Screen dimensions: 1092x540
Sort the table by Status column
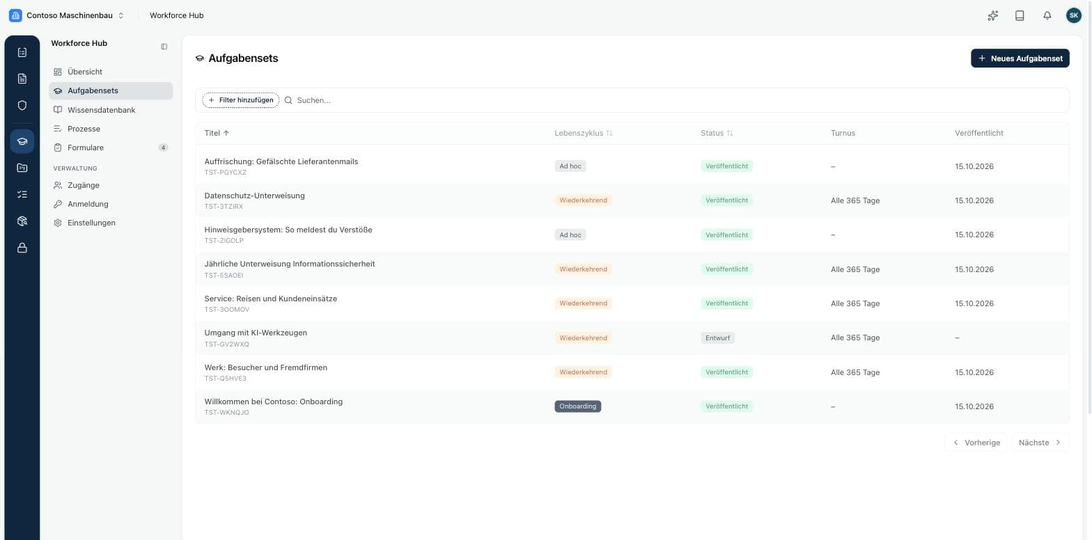pyautogui.click(x=717, y=133)
